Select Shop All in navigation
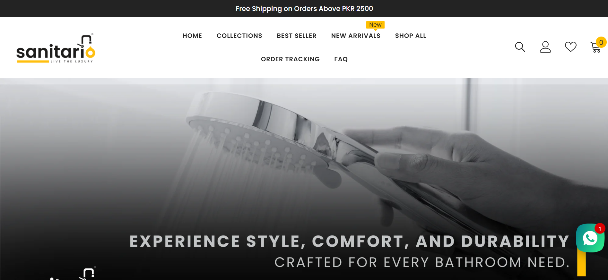This screenshot has height=280, width=608. click(x=411, y=36)
